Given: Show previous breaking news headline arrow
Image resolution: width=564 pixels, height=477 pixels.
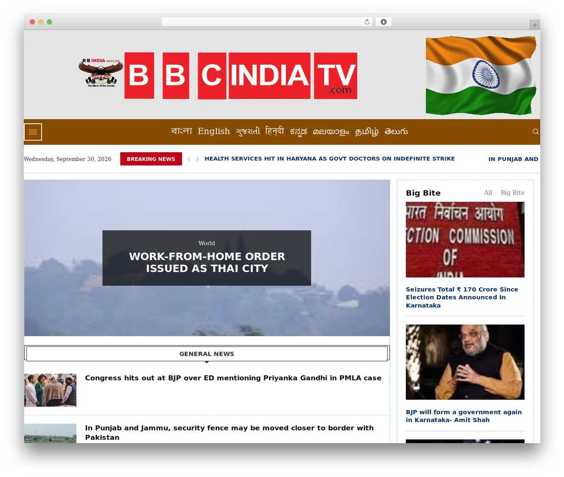Looking at the screenshot, I should coord(189,159).
